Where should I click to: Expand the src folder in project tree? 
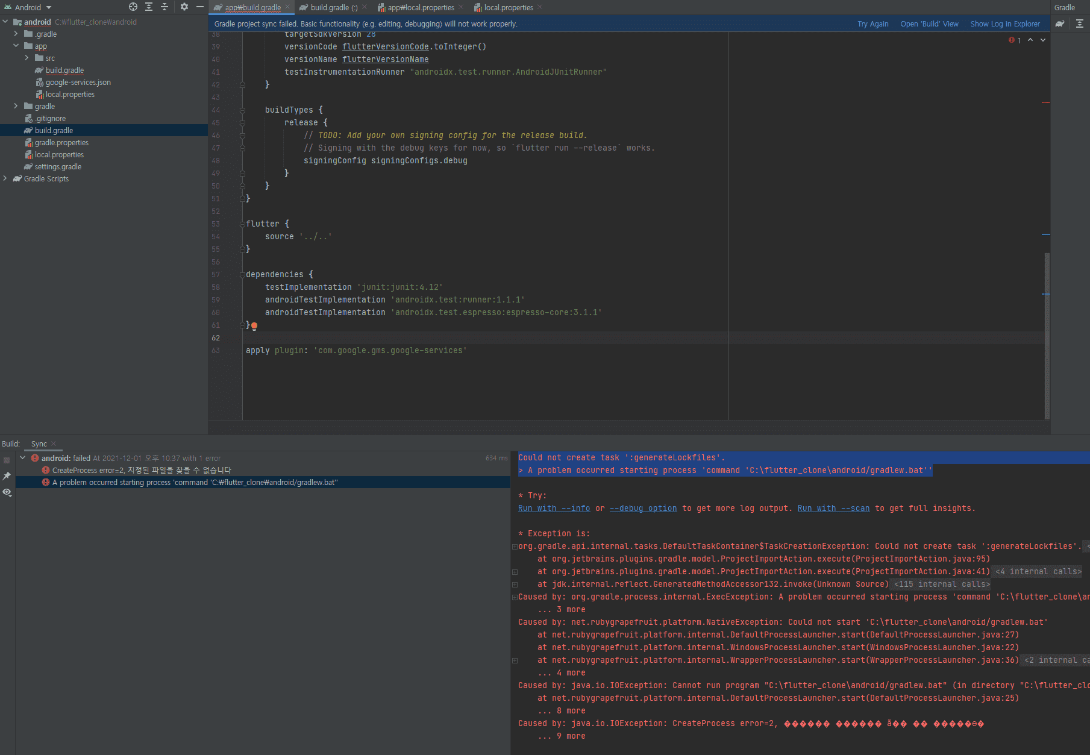27,58
